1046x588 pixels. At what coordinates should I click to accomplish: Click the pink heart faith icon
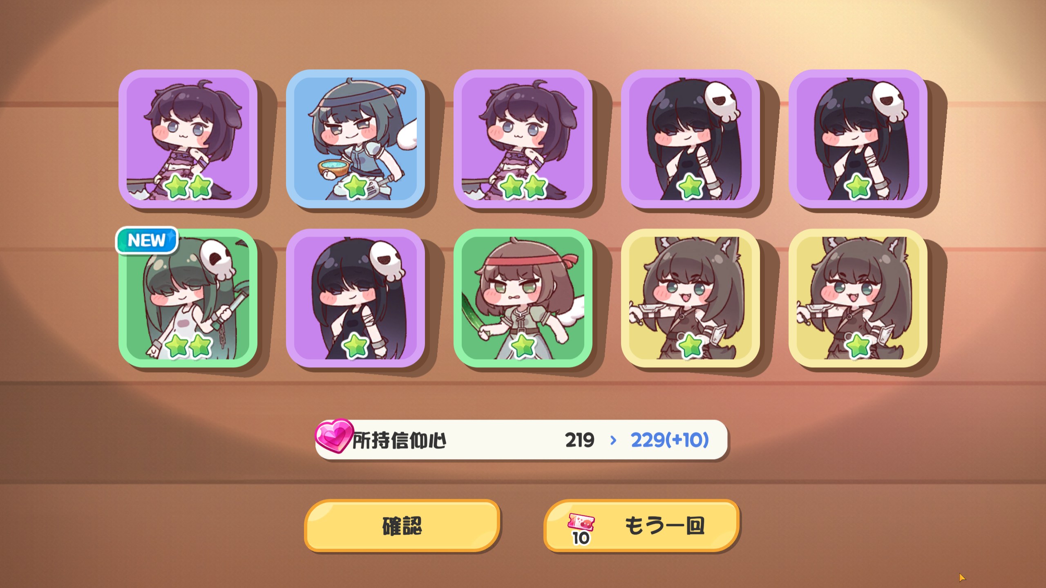pyautogui.click(x=333, y=436)
